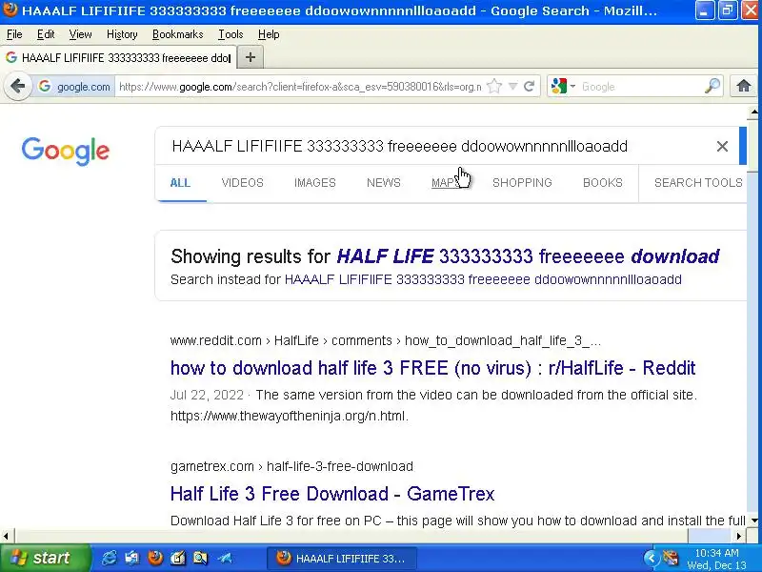Click the fourth quick launch icon with notepad image
The image size is (762, 572).
click(x=178, y=558)
